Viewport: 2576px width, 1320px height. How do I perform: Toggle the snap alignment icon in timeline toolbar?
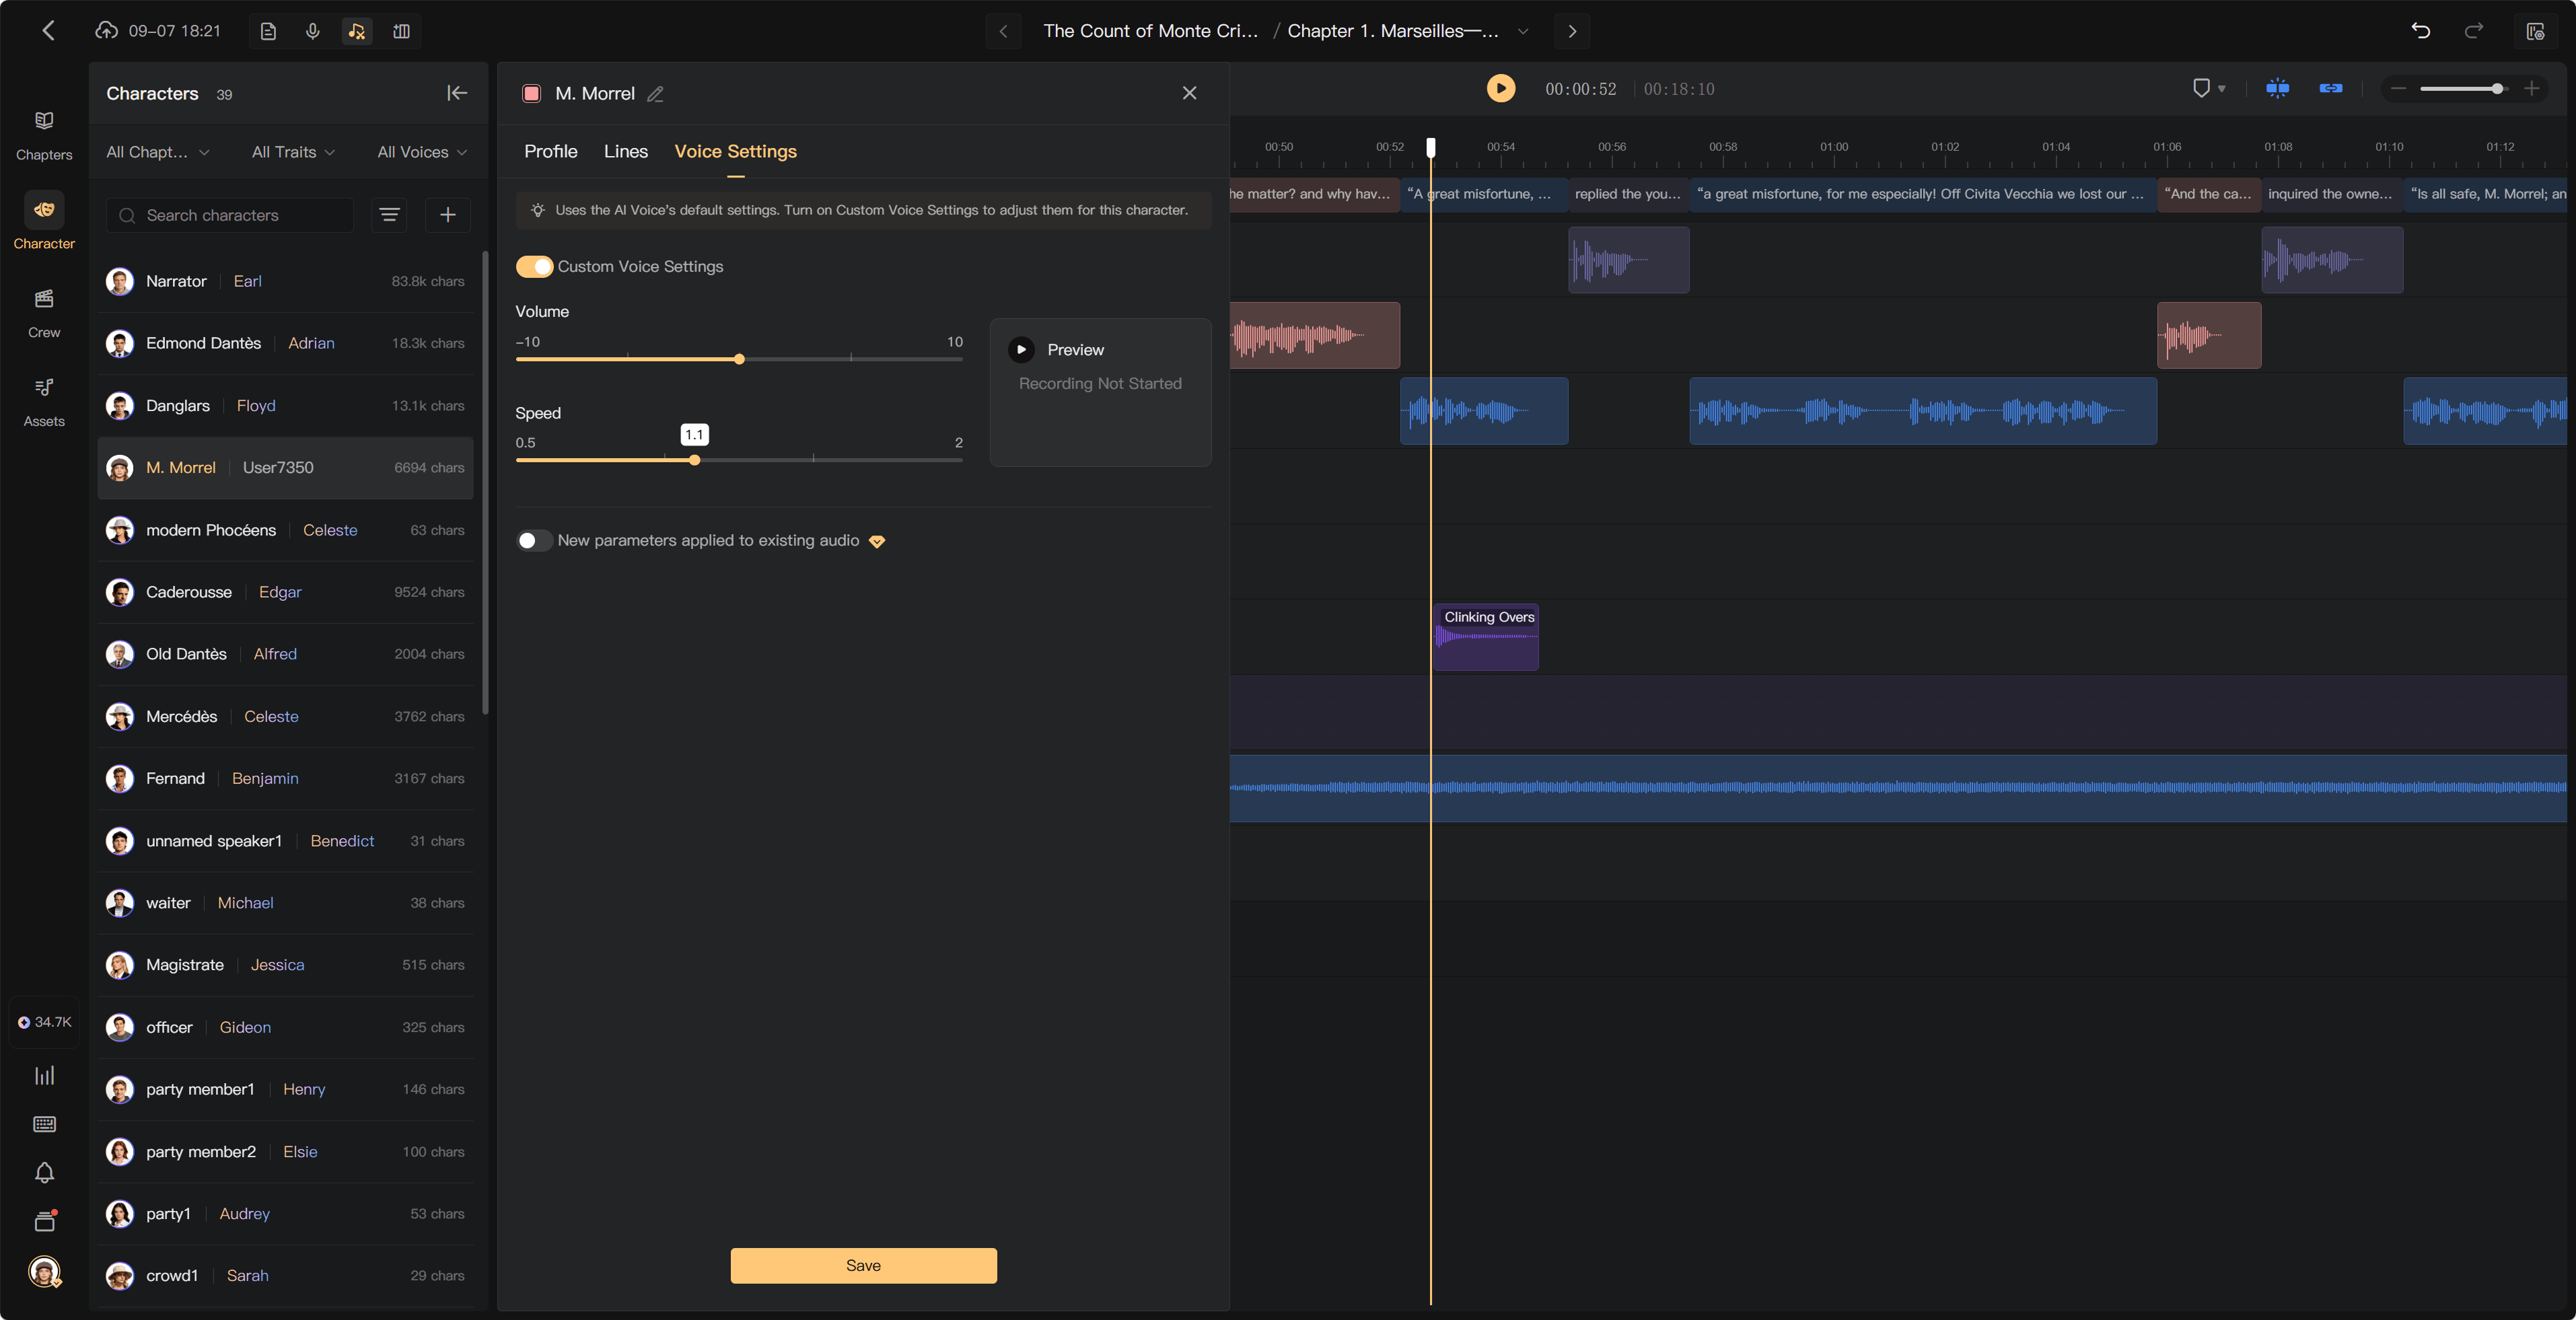(2278, 89)
